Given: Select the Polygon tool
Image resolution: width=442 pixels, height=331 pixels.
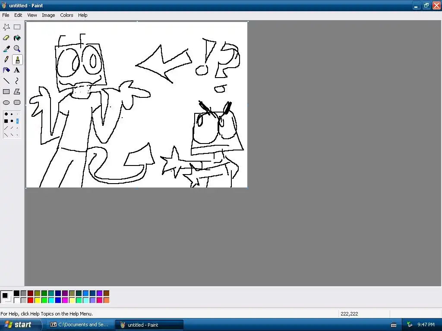Looking at the screenshot, I should click(17, 92).
